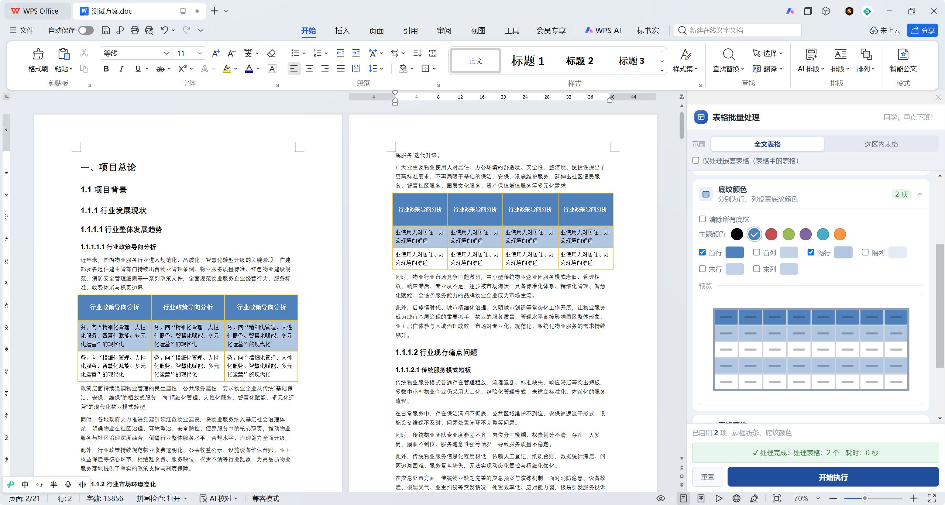Click the eye protection icon in status bar
This screenshot has height=505, width=945.
661,498
